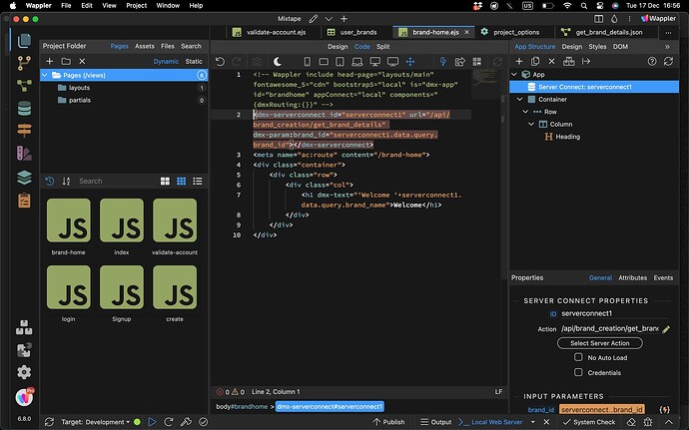Switch to Static pages toggle
Image resolution: width=689 pixels, height=430 pixels.
pyautogui.click(x=194, y=62)
